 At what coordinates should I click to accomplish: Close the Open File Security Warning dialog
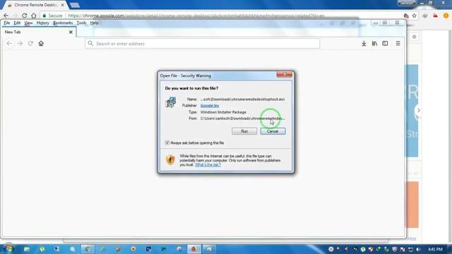pos(284,75)
